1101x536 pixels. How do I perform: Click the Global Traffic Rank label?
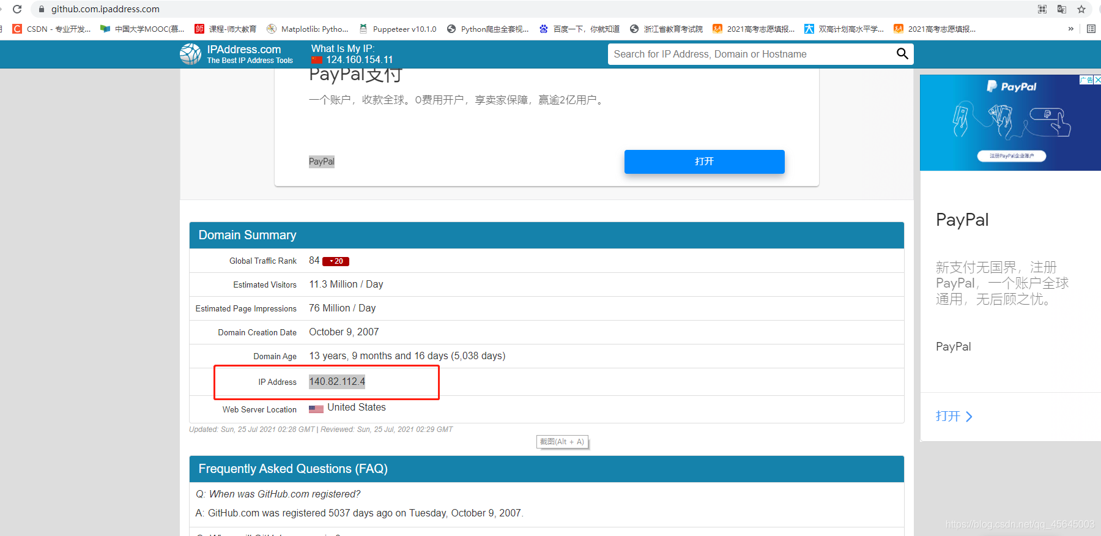coord(263,261)
